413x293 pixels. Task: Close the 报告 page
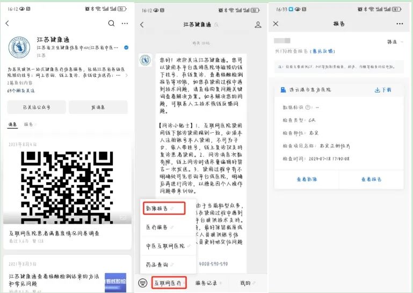276,24
